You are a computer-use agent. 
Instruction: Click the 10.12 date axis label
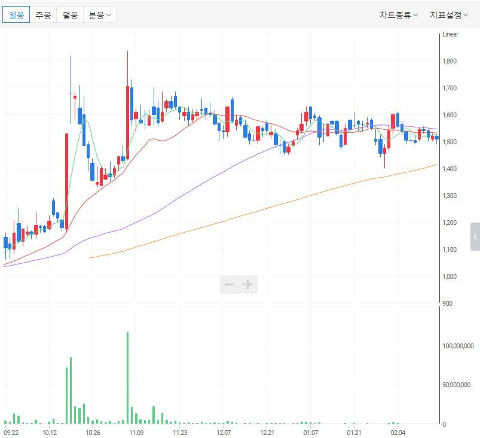pos(49,433)
